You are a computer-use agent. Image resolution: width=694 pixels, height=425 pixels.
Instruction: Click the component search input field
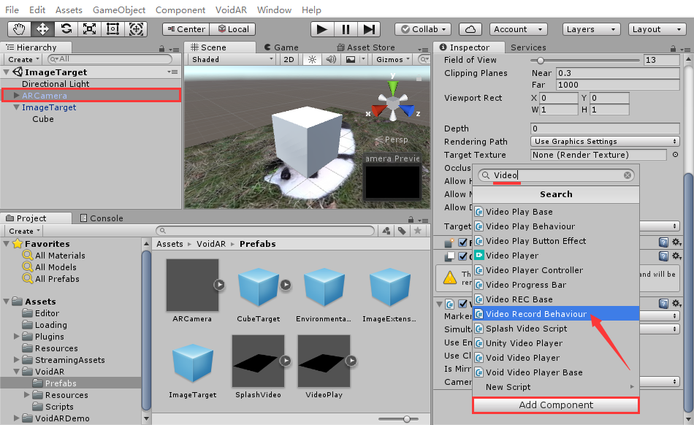(x=556, y=175)
